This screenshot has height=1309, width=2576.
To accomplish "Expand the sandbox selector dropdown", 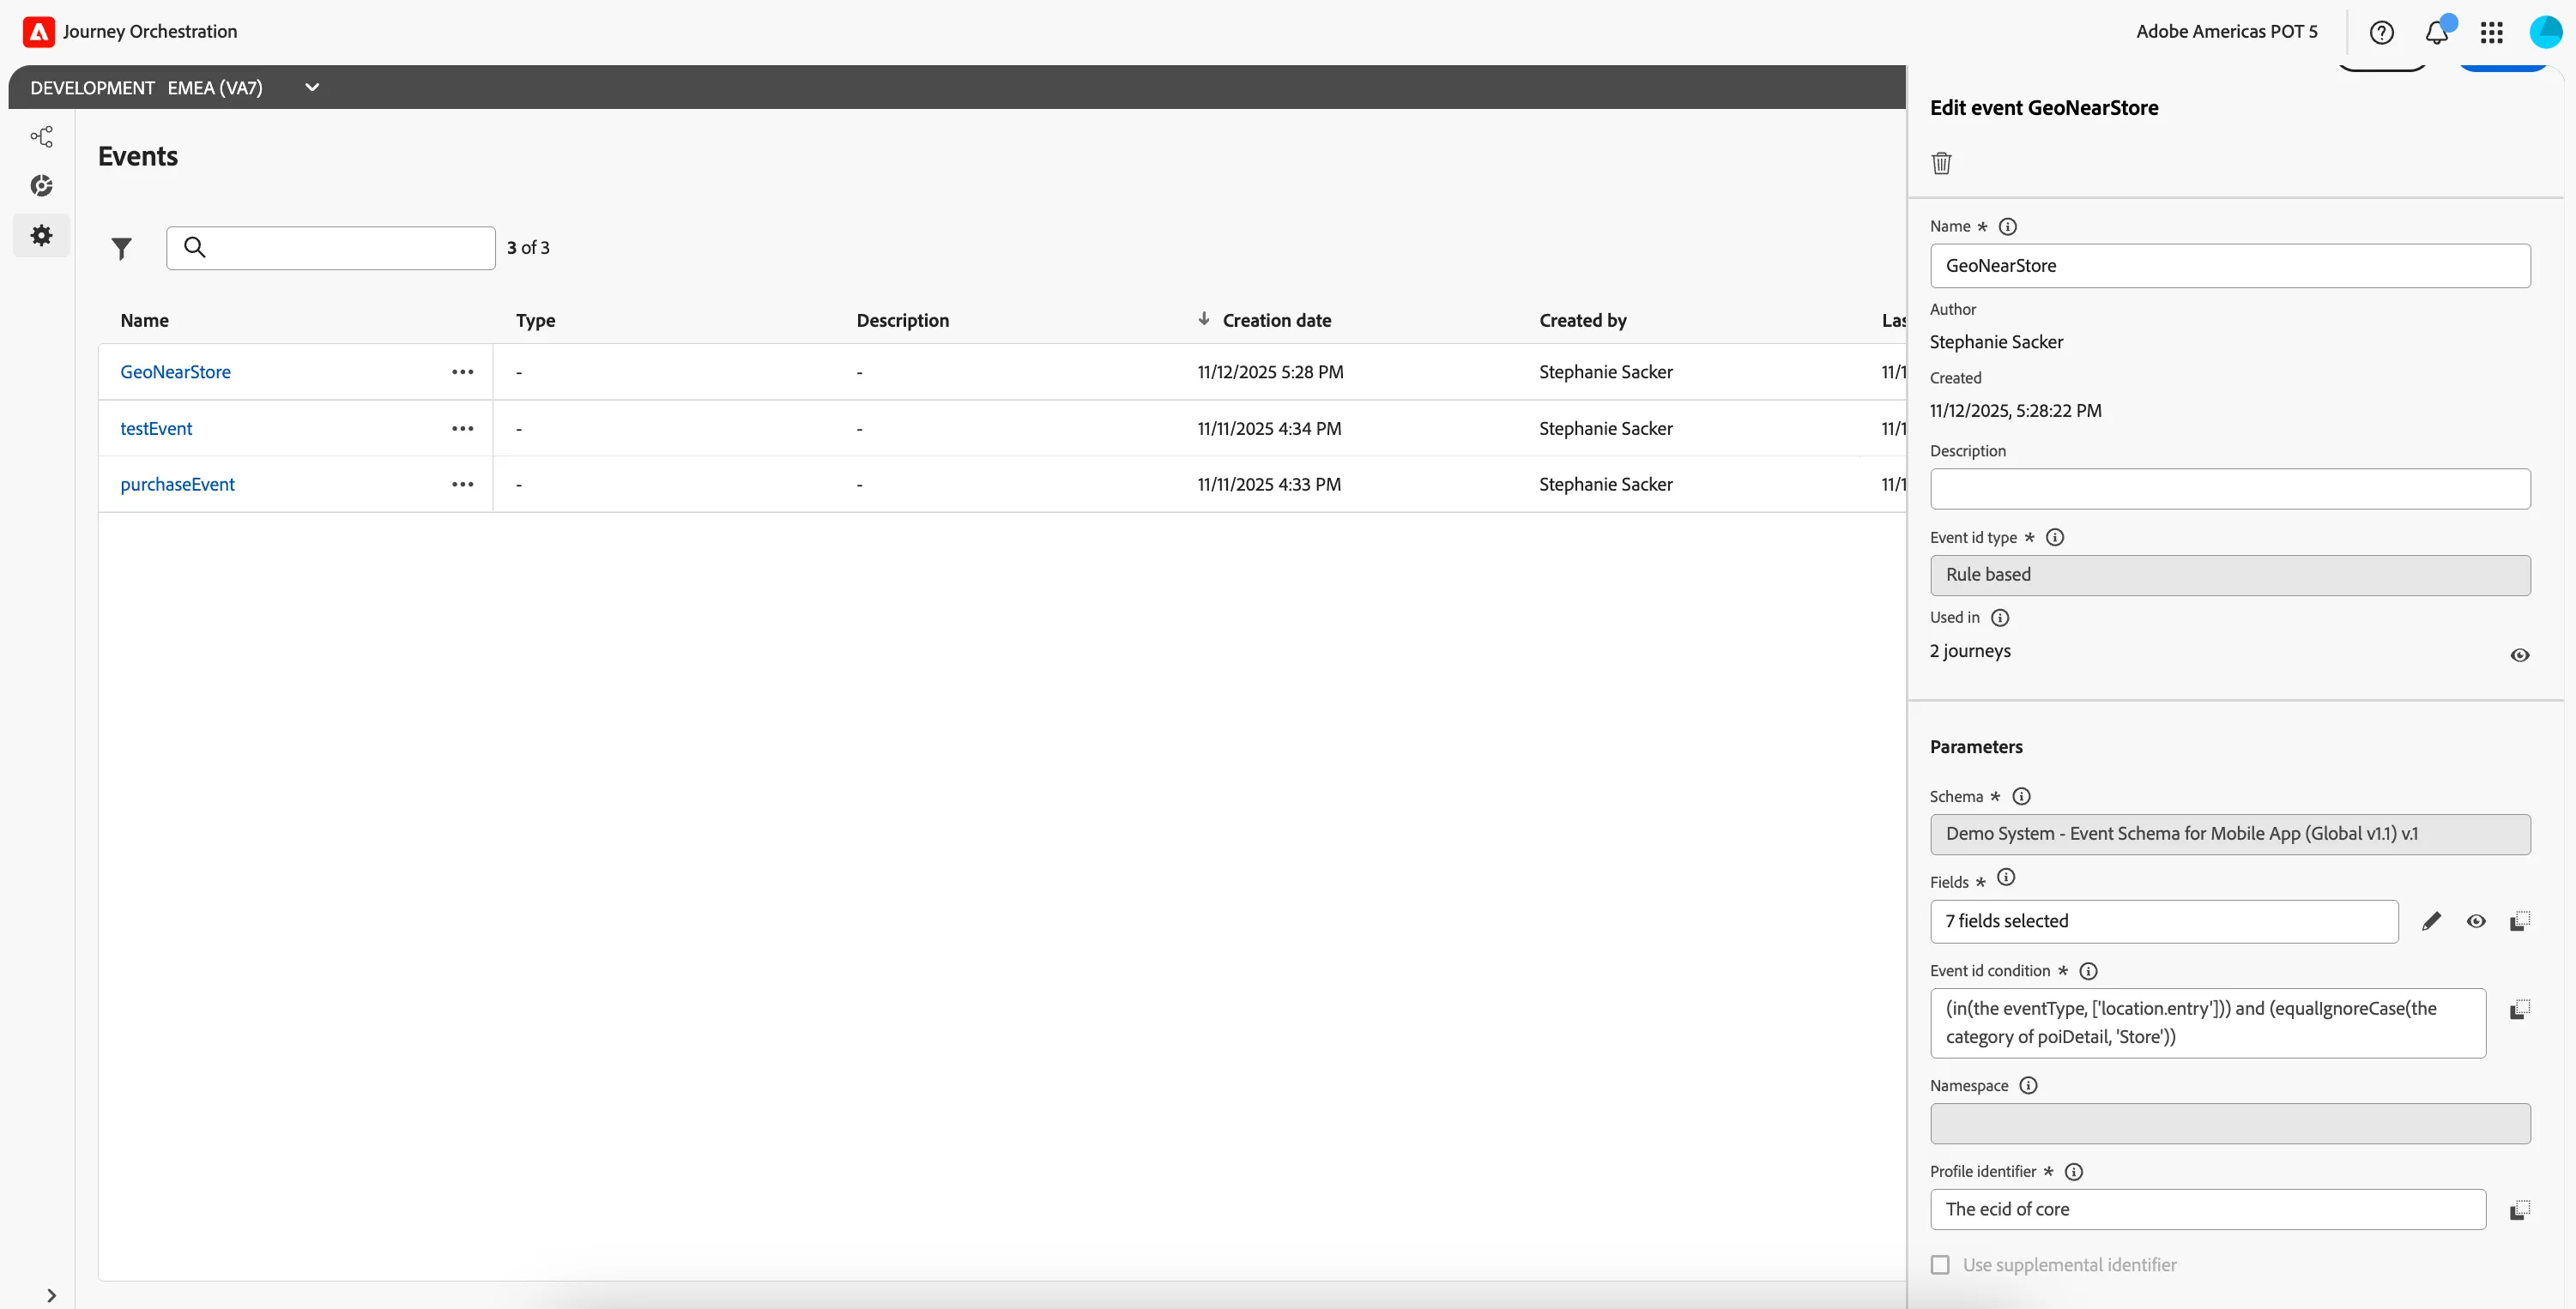I will [312, 87].
